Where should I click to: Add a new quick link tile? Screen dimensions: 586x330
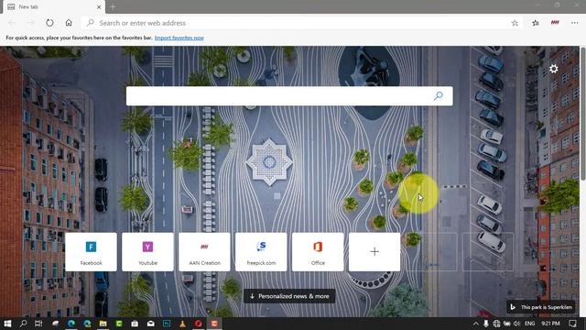pos(374,252)
